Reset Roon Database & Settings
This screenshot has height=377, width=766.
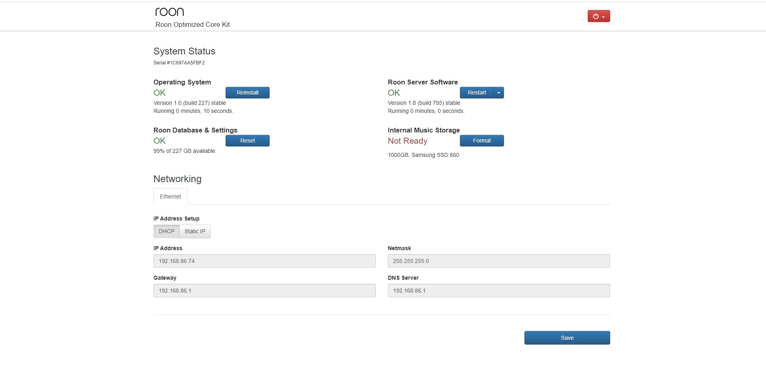[x=248, y=140]
